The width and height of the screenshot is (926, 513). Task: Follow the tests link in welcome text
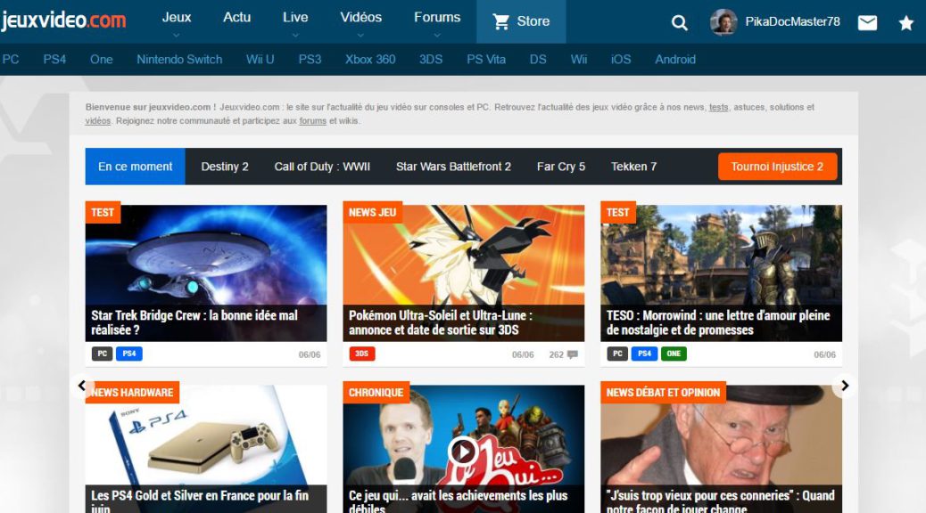coord(718,107)
